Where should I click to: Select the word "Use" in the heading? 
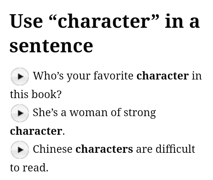click(x=26, y=22)
